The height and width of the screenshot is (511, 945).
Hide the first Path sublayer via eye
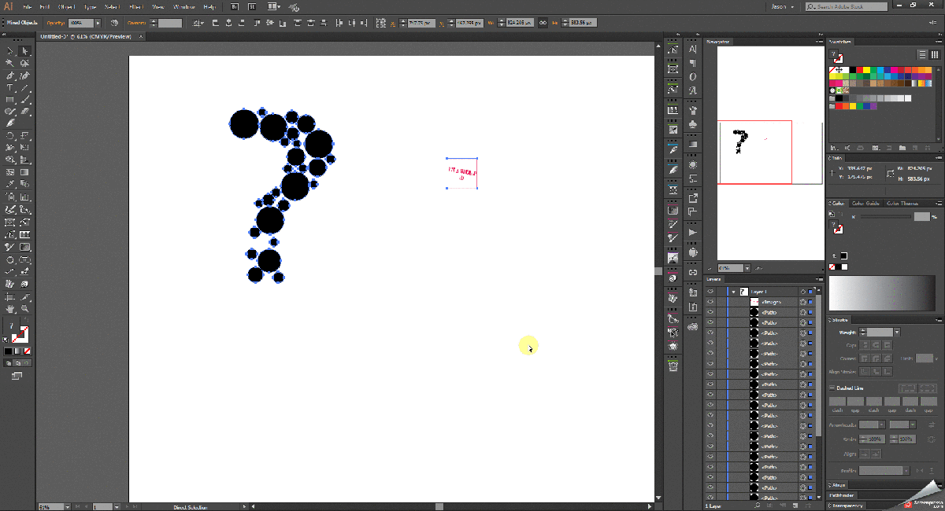click(x=710, y=312)
